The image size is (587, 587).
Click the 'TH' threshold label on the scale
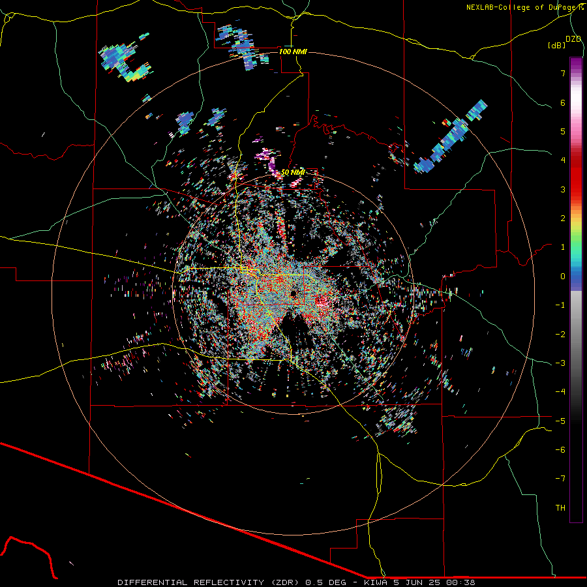560,507
